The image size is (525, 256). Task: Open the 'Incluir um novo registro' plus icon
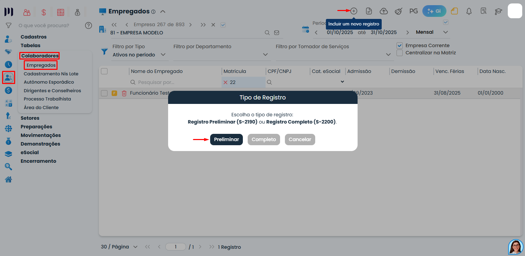(x=353, y=11)
